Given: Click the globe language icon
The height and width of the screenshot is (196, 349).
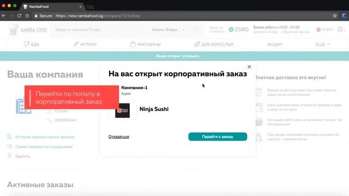Looking at the screenshot, I should pyautogui.click(x=318, y=29).
